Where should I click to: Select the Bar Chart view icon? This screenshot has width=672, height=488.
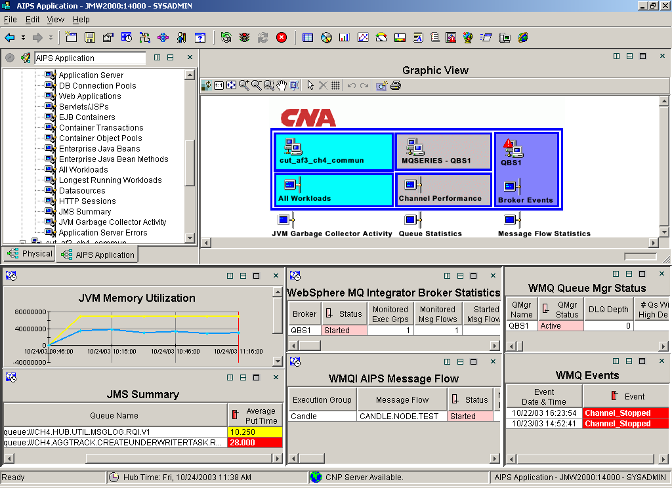click(x=344, y=37)
